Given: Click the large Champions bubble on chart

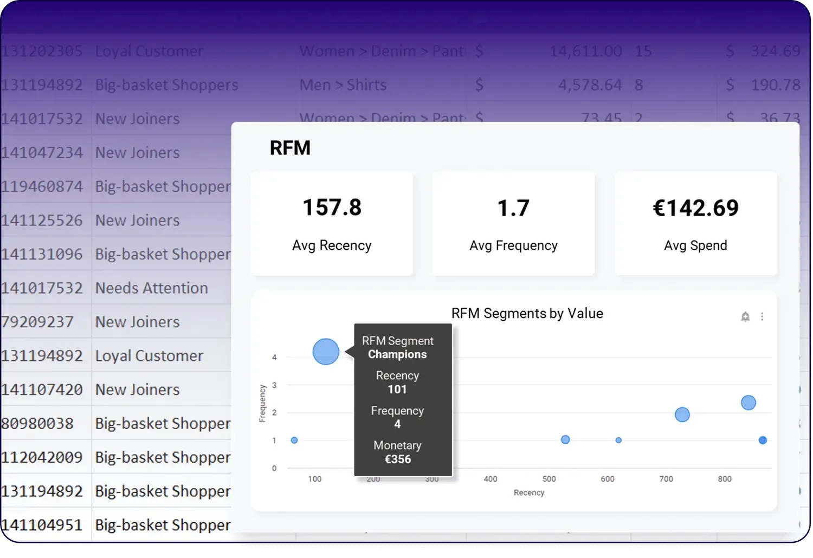Looking at the screenshot, I should [326, 352].
